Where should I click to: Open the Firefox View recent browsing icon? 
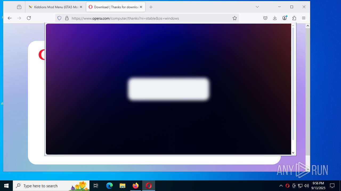(x=19, y=7)
